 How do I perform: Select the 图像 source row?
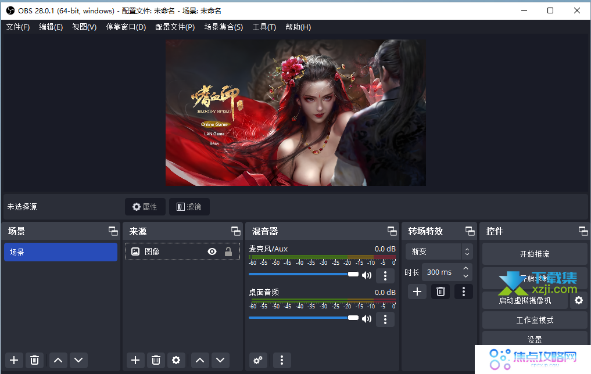(183, 251)
